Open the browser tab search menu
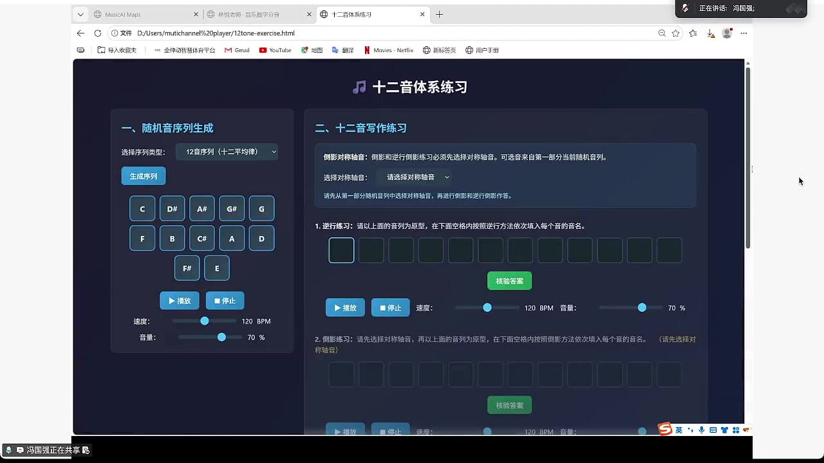 point(80,14)
